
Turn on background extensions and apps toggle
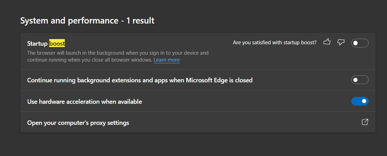pyautogui.click(x=360, y=80)
